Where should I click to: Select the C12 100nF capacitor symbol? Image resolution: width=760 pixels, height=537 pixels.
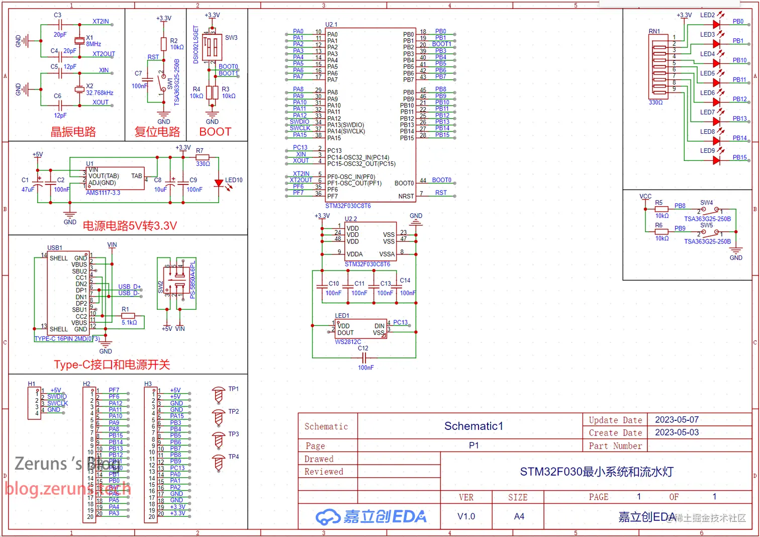pyautogui.click(x=365, y=357)
